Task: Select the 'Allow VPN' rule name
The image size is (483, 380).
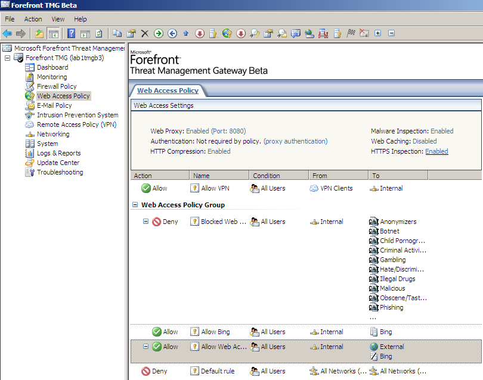Action: point(215,188)
